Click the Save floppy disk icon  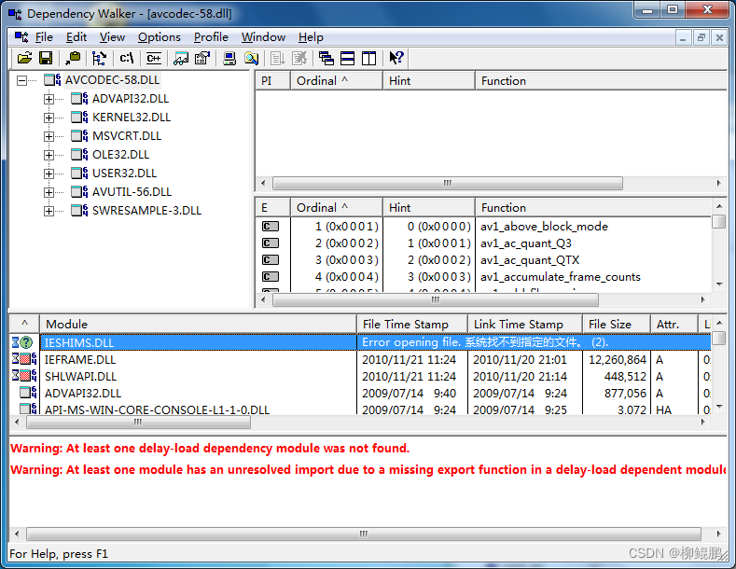point(46,58)
